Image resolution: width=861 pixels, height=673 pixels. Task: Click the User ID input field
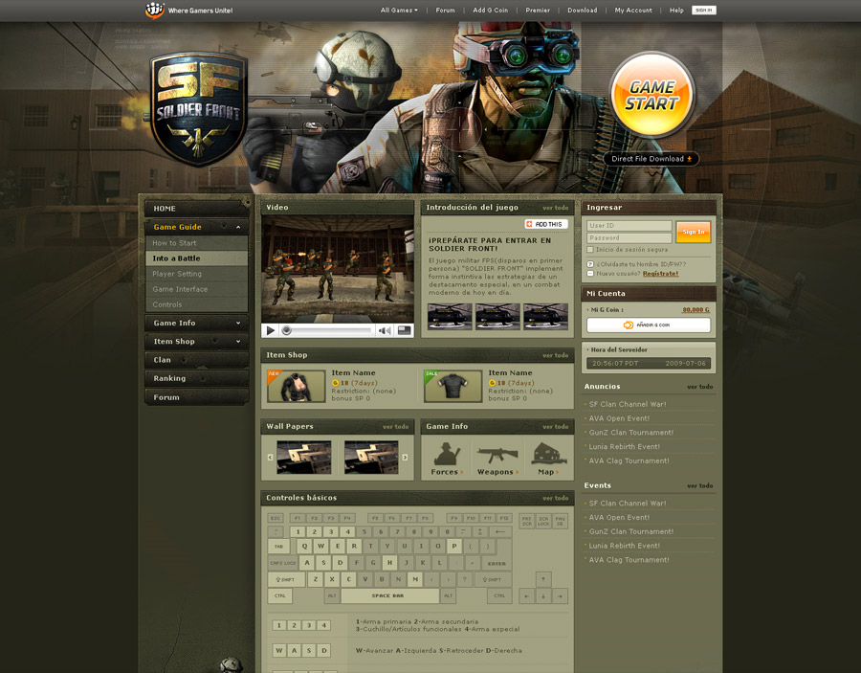point(629,226)
